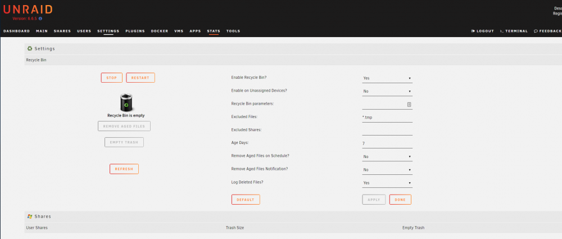Go to the VMs page

pos(179,31)
